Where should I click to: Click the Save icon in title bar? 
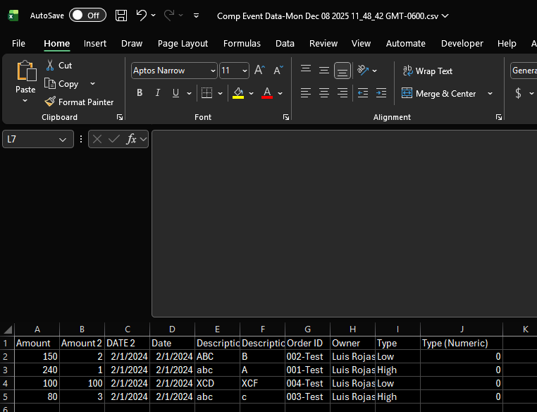[x=121, y=16]
